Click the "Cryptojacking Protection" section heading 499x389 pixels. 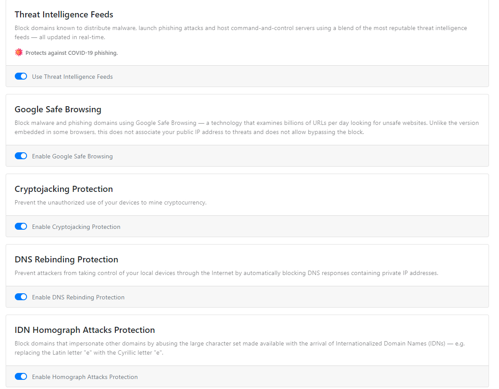[x=64, y=189]
